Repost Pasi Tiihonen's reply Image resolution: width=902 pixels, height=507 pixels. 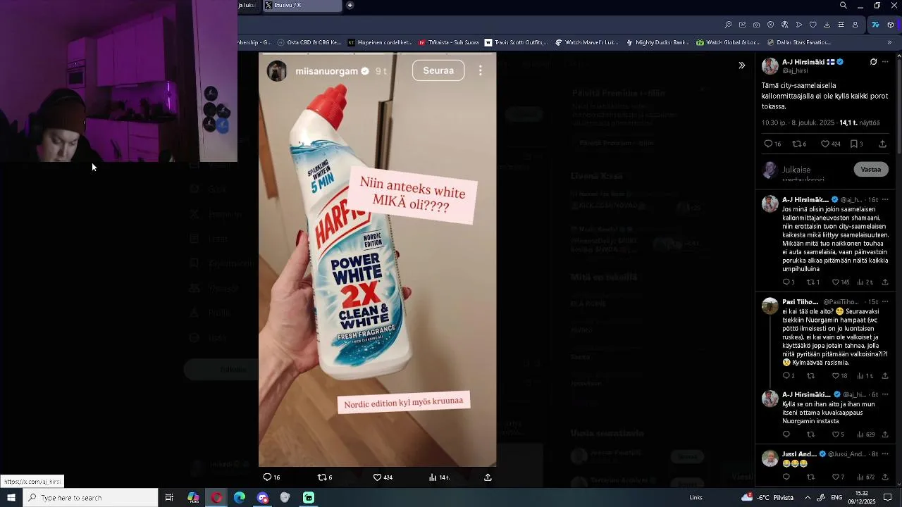pyautogui.click(x=810, y=376)
